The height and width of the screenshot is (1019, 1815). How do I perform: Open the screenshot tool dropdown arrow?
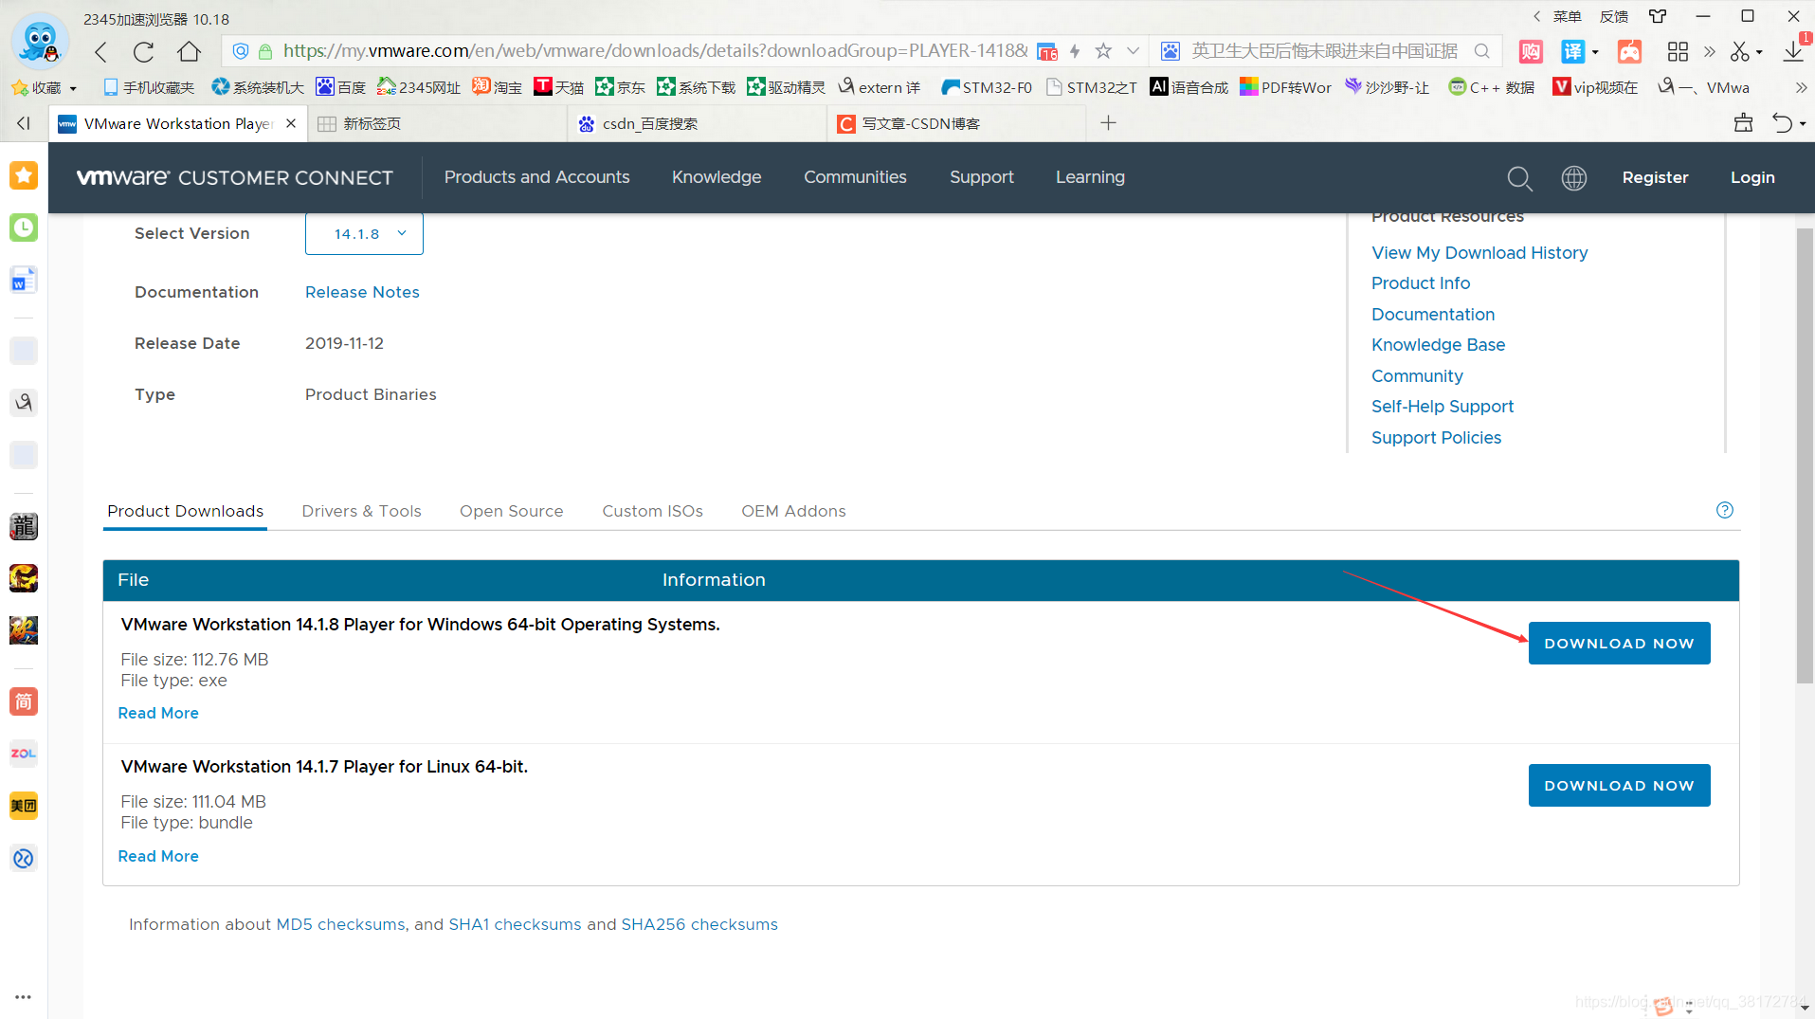(1759, 52)
